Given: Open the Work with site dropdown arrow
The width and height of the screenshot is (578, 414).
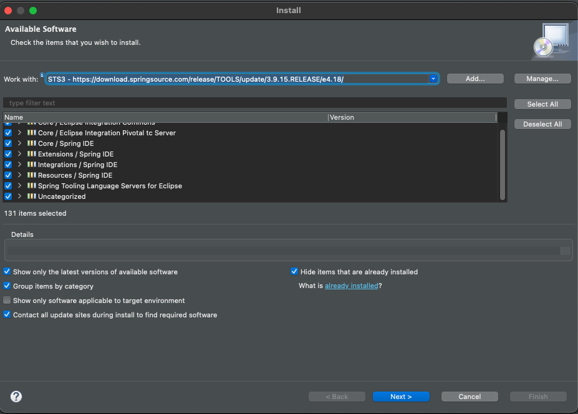Looking at the screenshot, I should pos(433,79).
